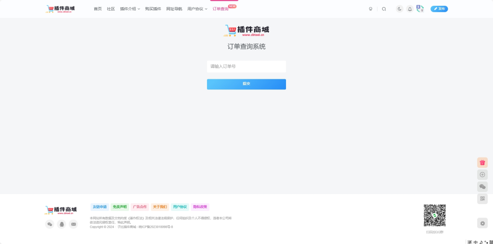493x244 pixels.
Task: Expand the 插件介绍 dropdown menu
Action: click(130, 9)
